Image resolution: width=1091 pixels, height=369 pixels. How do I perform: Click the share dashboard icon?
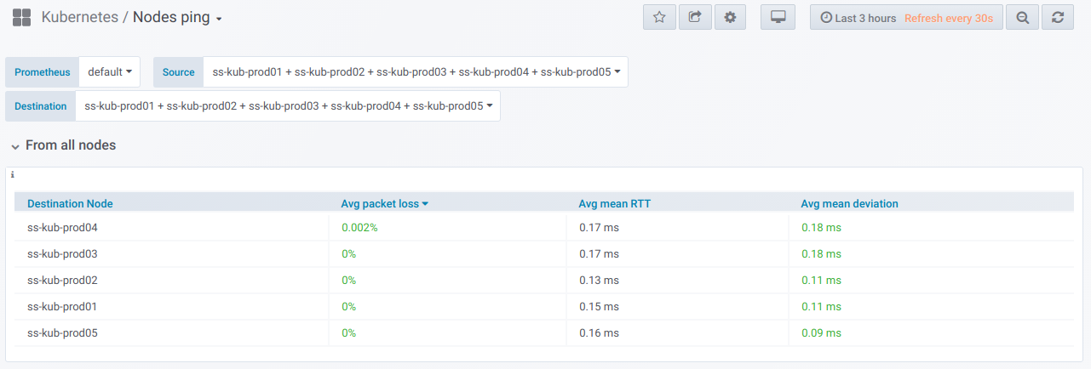coord(694,18)
